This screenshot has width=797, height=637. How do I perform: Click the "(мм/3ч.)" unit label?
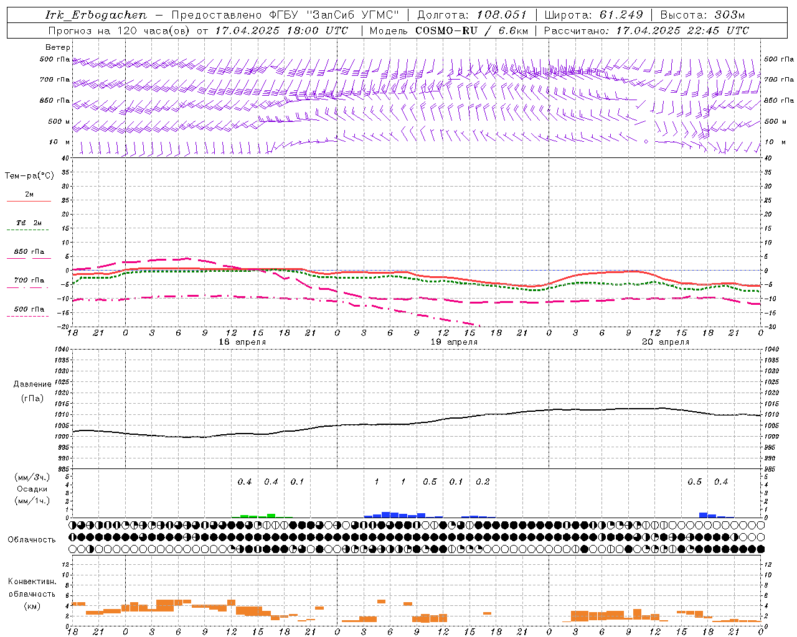click(32, 477)
